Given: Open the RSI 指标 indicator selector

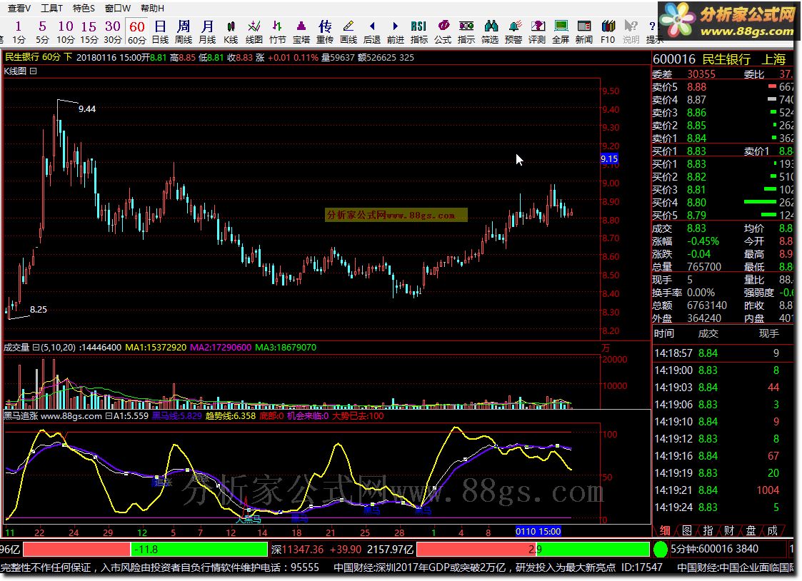Looking at the screenshot, I should [419, 31].
